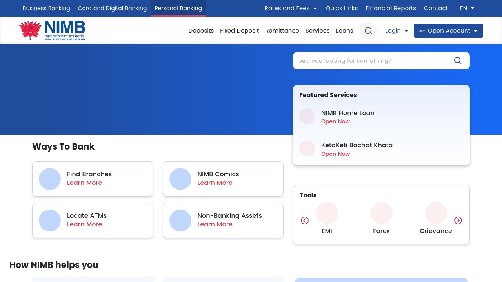Open the Remittance menu
This screenshot has width=502, height=282.
pos(282,31)
